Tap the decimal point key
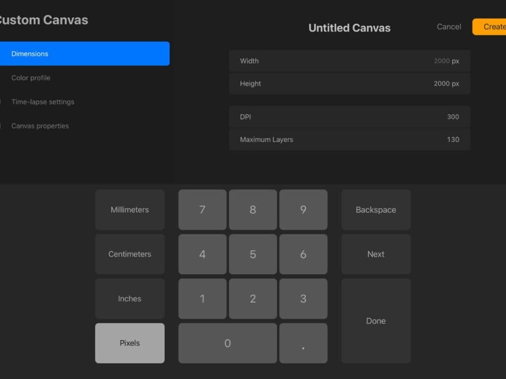 pos(303,342)
